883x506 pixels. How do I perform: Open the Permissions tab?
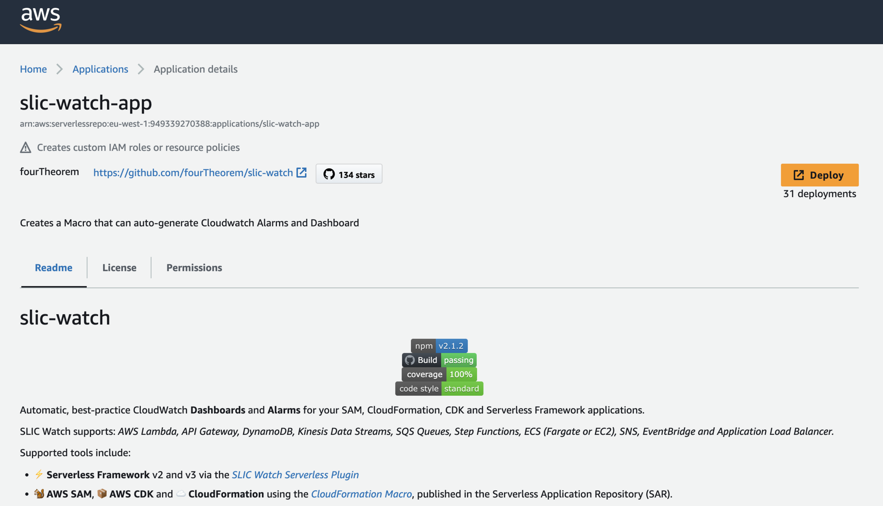[194, 268]
